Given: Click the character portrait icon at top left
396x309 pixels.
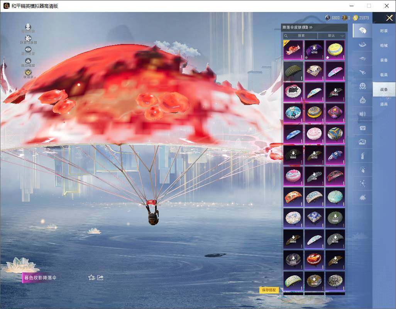Looking at the screenshot, I should click(x=28, y=27).
